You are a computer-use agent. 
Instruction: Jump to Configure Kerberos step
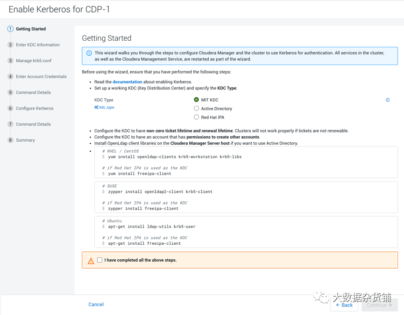pos(35,109)
